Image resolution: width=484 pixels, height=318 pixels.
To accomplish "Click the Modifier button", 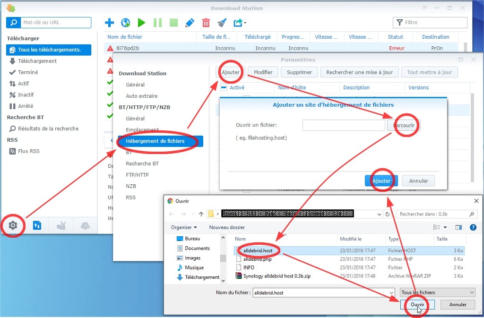I will (x=263, y=72).
